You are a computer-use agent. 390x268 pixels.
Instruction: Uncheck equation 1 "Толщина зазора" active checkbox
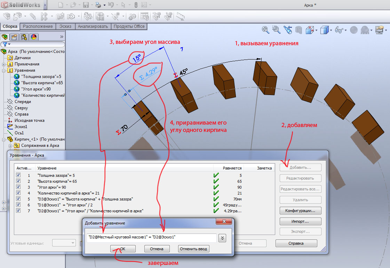[x=18, y=175]
